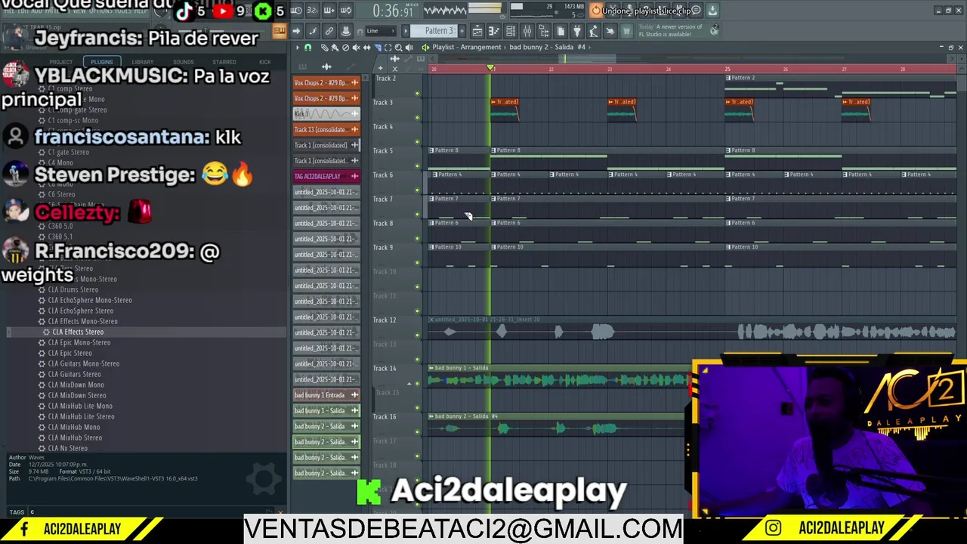967x544 pixels.
Task: Open the Playlist view icon
Action: pyautogui.click(x=477, y=31)
